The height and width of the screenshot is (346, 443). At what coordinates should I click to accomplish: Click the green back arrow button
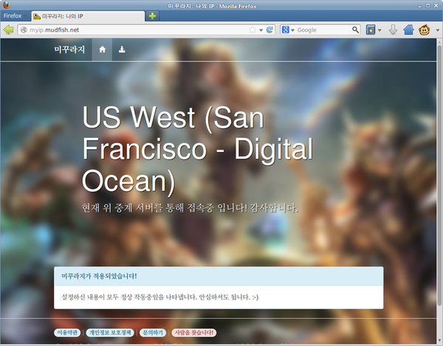coord(8,30)
